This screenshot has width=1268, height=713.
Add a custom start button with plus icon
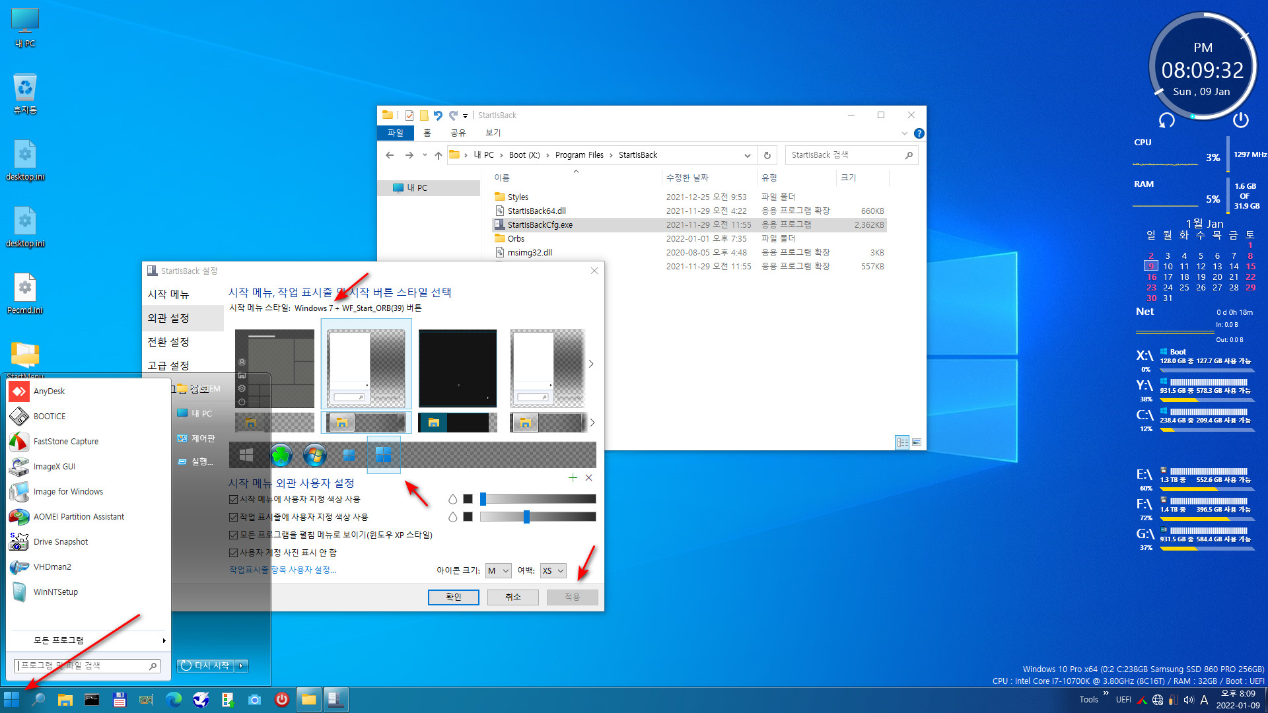pyautogui.click(x=573, y=477)
